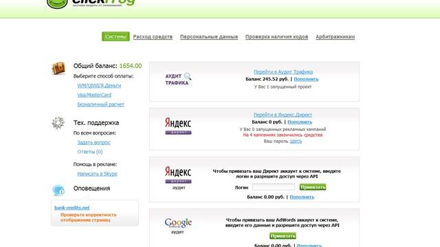Open bank-credits.net notification link
The height and width of the screenshot is (247, 440).
(71, 207)
